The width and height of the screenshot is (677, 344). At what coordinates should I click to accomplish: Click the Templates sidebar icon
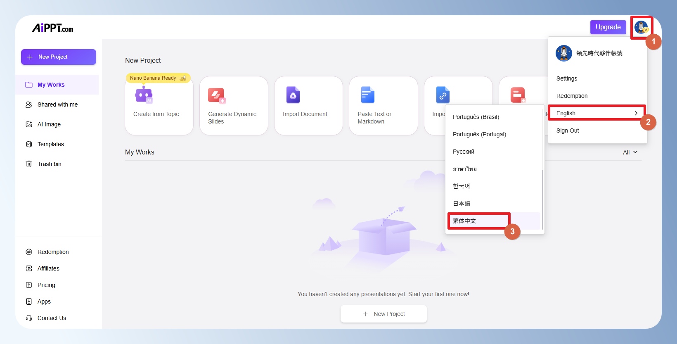click(x=29, y=144)
